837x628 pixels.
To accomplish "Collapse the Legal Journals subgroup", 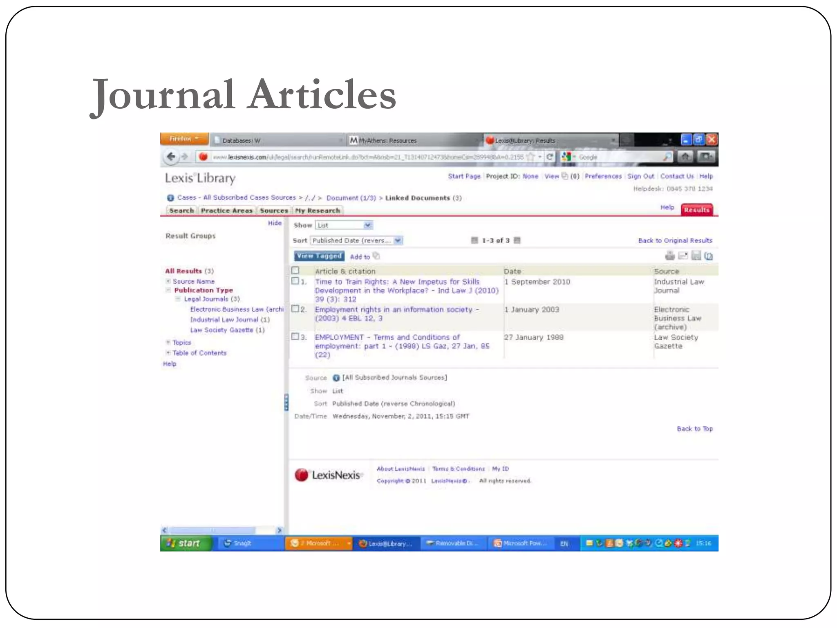I will (x=178, y=299).
